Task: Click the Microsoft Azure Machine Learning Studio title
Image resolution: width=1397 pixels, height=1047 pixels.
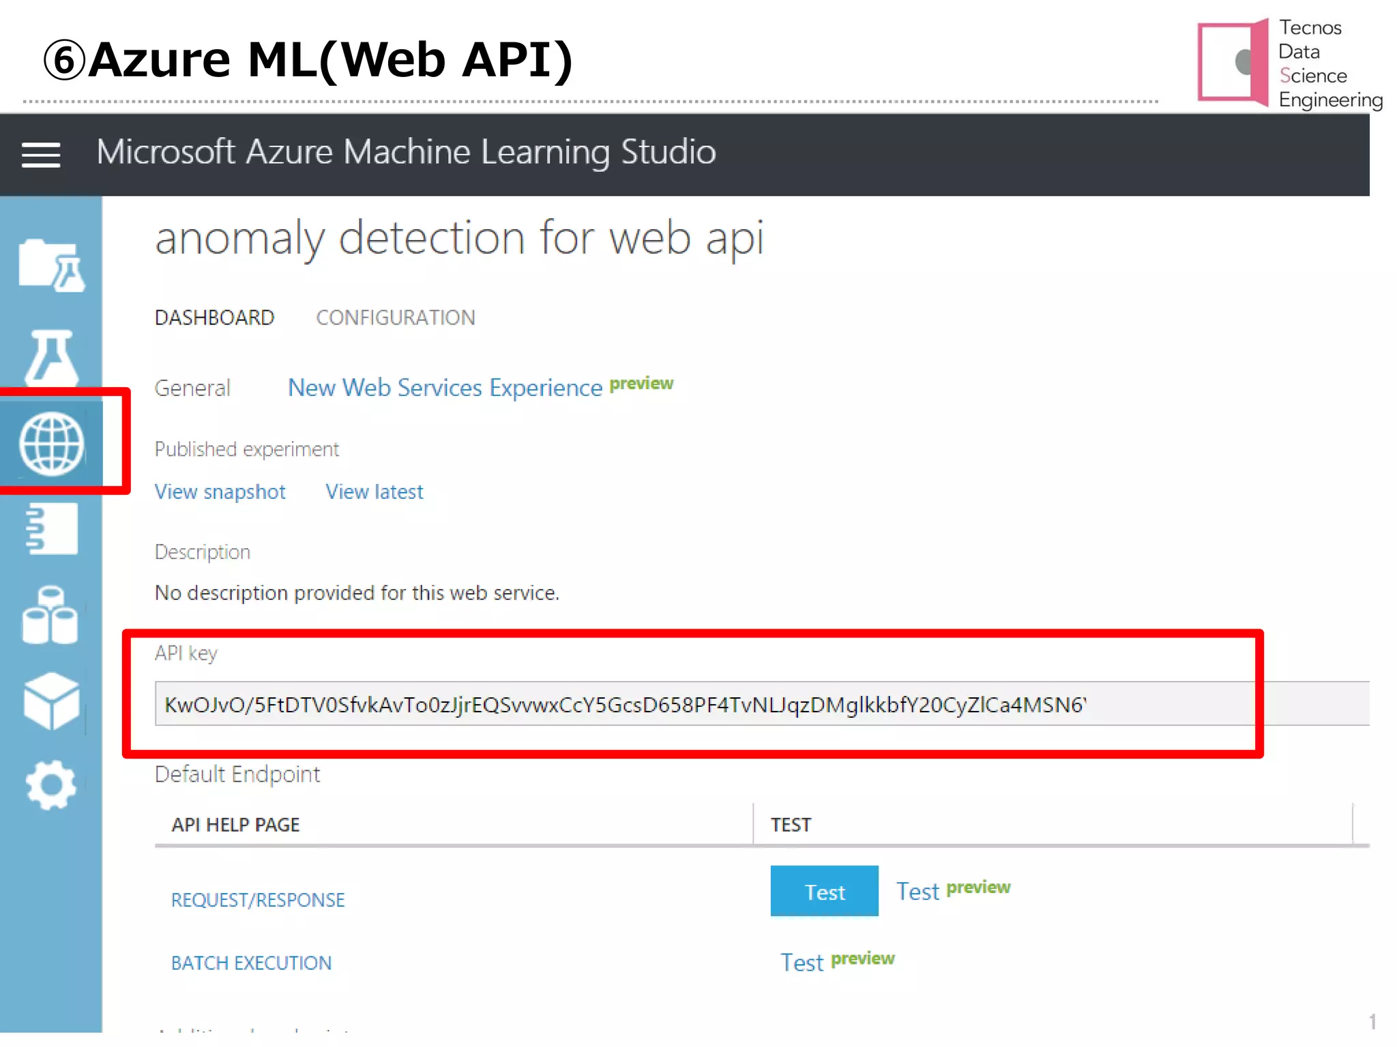Action: click(406, 153)
